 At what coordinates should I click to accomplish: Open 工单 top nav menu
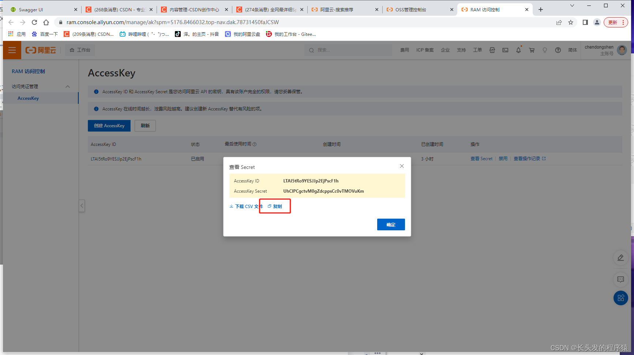(x=477, y=50)
